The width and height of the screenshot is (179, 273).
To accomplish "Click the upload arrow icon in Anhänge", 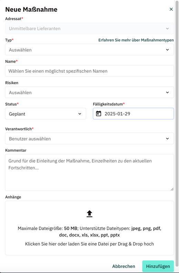I will (89, 213).
